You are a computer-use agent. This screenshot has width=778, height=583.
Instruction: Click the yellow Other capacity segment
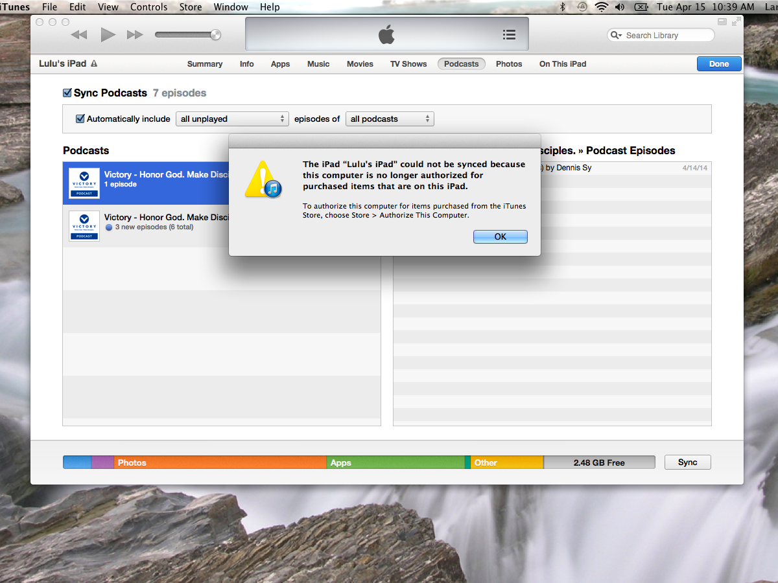pos(508,463)
